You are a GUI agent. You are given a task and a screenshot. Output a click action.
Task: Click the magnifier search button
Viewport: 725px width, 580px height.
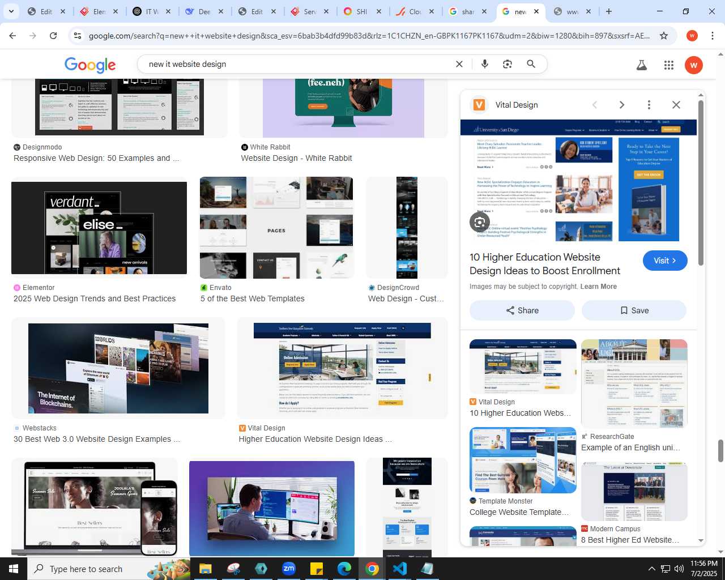tap(531, 64)
